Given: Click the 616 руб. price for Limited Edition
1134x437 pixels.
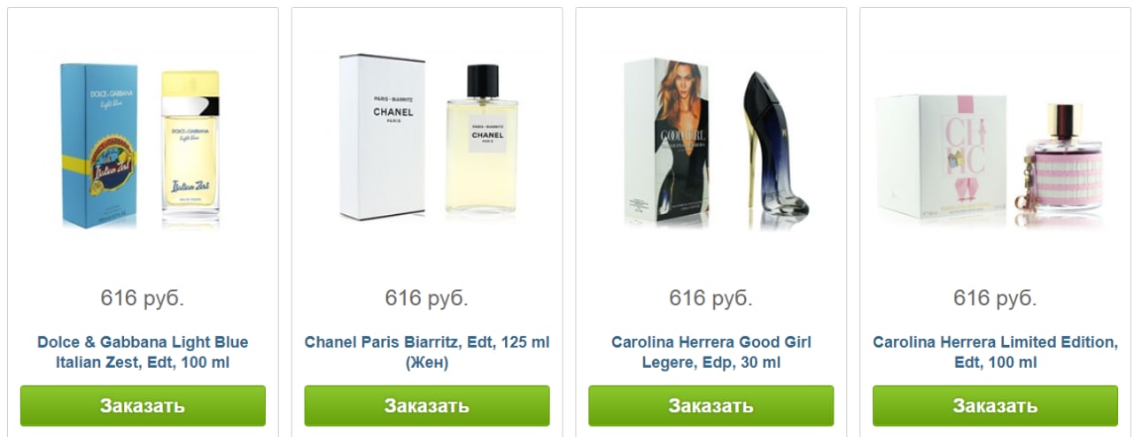Looking at the screenshot, I should tap(996, 298).
